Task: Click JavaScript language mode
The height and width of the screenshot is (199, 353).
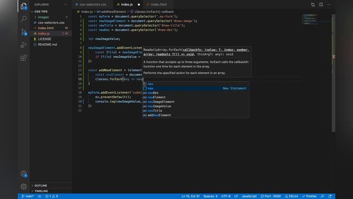Action: [249, 196]
